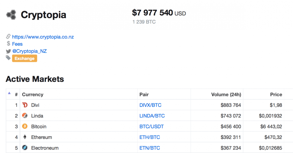Image resolution: width=293 pixels, height=153 pixels.
Task: Open the DIVX/BTC pair link
Action: click(x=150, y=105)
